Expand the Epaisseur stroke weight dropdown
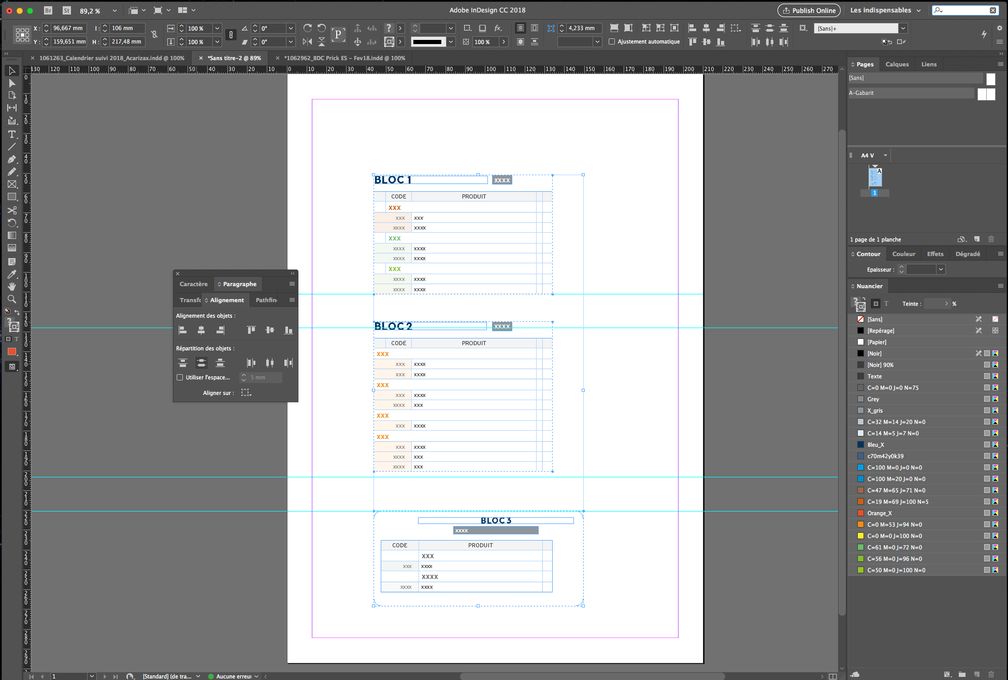This screenshot has height=680, width=1008. [941, 269]
